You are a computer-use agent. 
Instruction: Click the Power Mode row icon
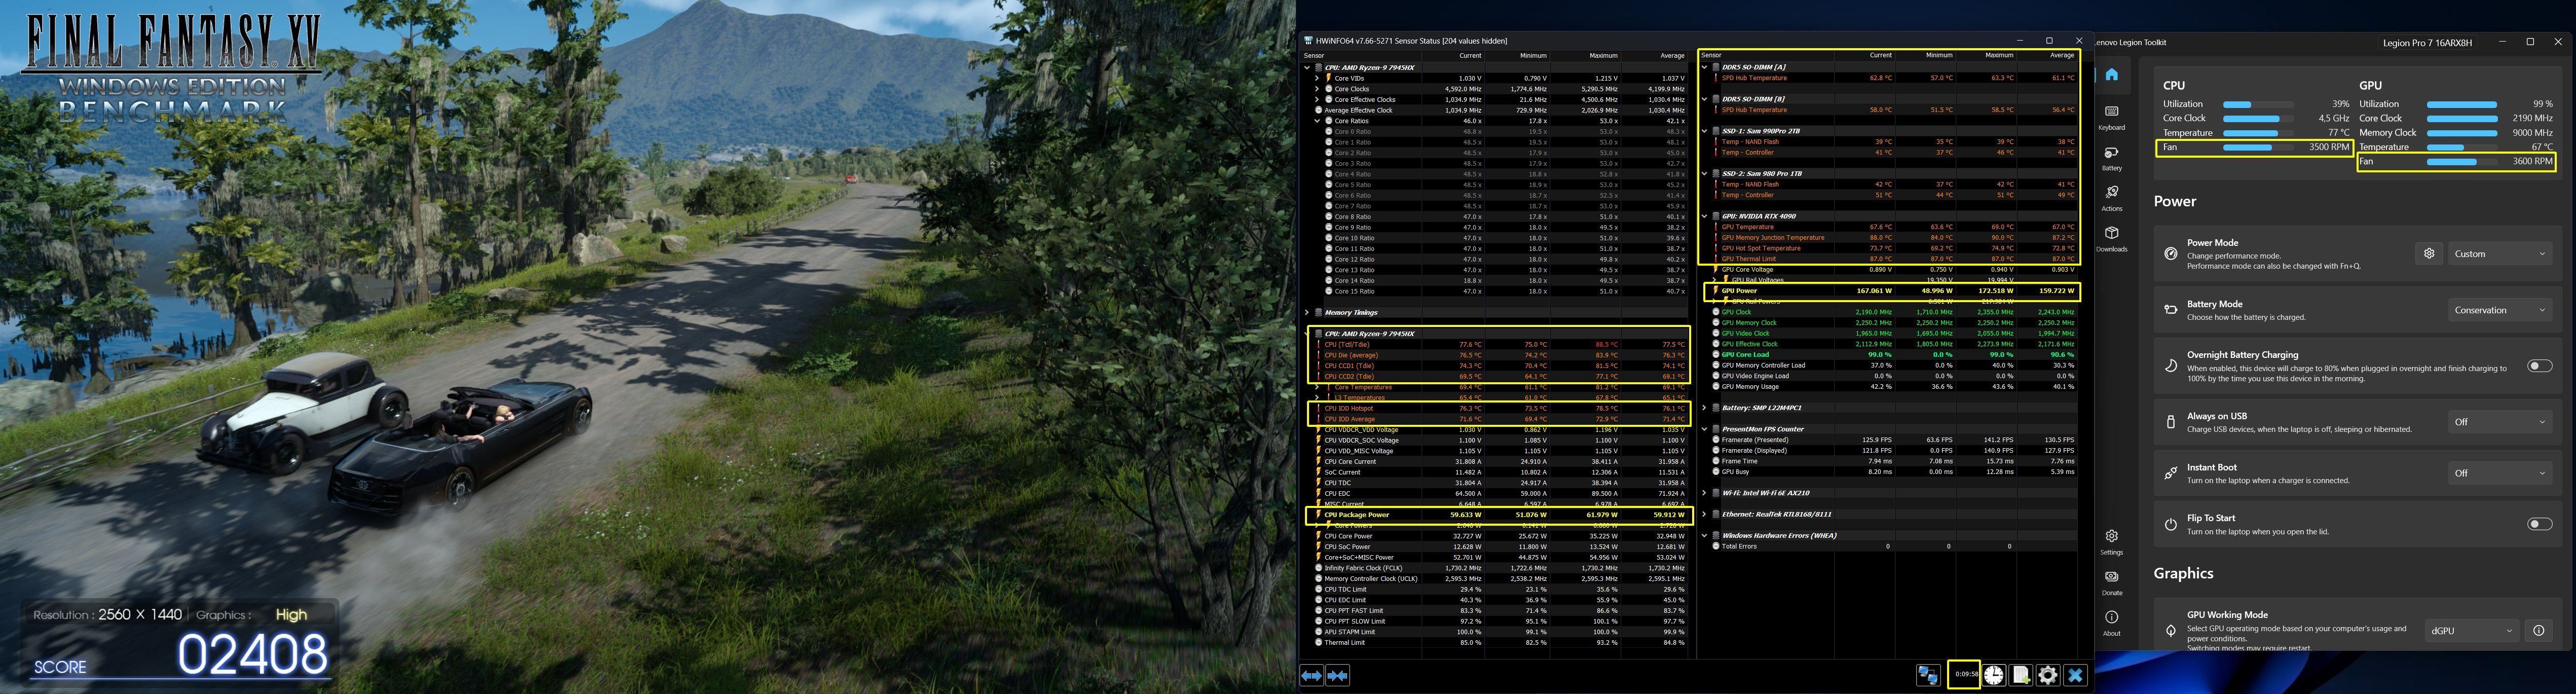pos(2171,254)
